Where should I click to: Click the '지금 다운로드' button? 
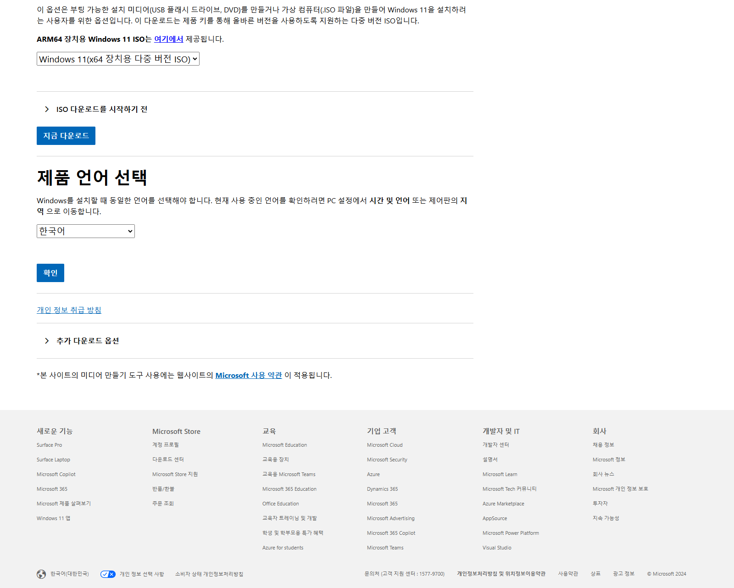tap(66, 136)
